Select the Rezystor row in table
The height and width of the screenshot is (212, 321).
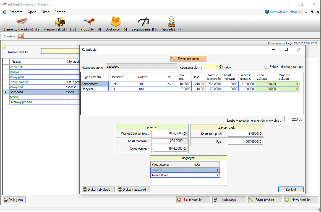click(94, 89)
